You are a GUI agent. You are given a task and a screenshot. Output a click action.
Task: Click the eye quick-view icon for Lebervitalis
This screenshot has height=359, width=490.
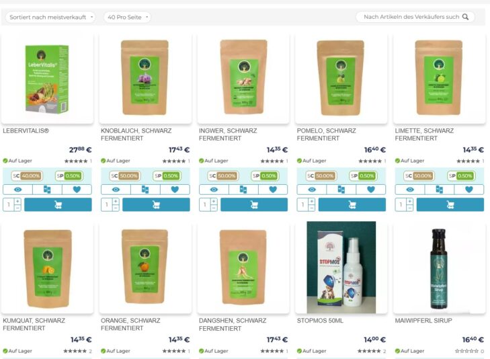point(18,190)
